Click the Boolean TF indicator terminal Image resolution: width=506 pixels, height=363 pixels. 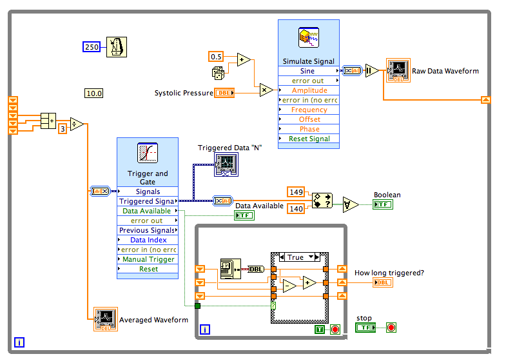click(x=383, y=204)
